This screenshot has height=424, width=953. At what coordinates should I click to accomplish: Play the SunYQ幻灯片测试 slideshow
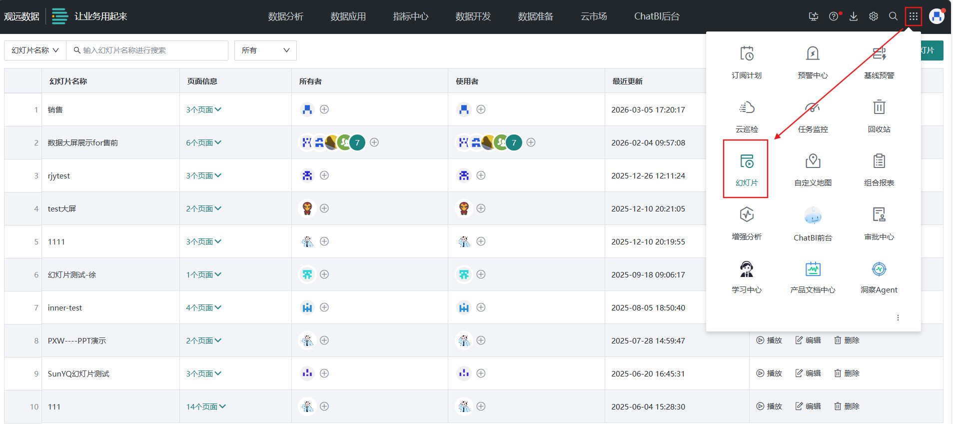click(x=769, y=373)
